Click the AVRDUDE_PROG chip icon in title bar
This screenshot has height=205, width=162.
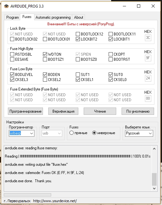tap(6, 6)
